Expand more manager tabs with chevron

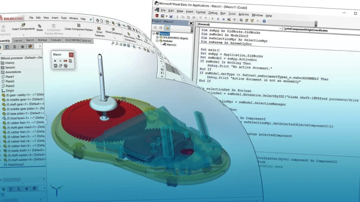[40, 46]
